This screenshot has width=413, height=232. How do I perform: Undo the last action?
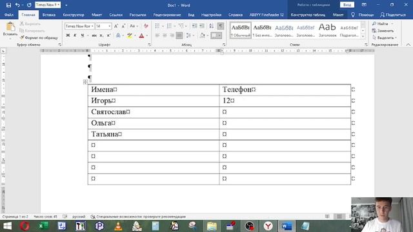tap(17, 5)
